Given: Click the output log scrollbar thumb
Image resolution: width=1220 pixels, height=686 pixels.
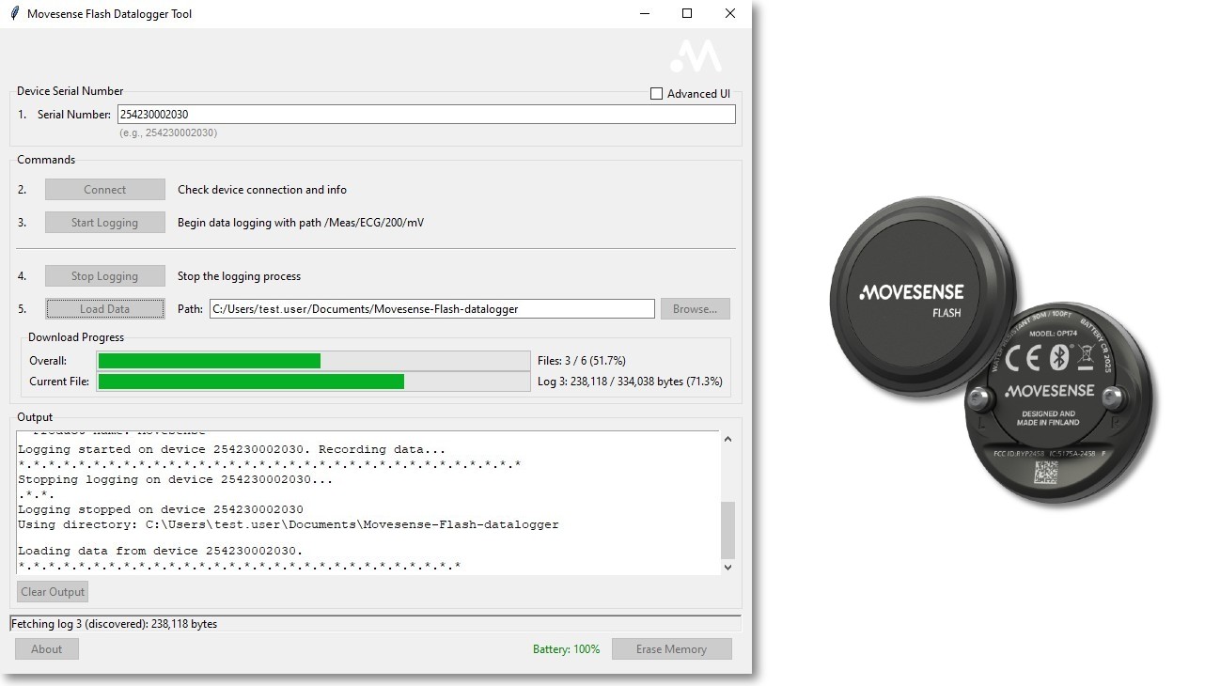Looking at the screenshot, I should coord(727,530).
